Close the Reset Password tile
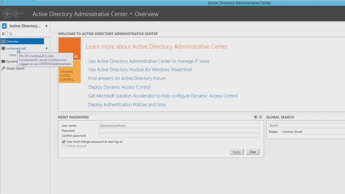This screenshot has height=194, width=345. pyautogui.click(x=256, y=117)
